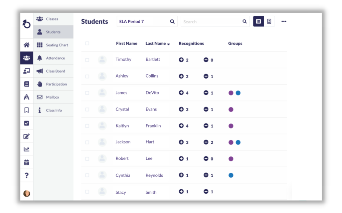Select the checkbox next to Cynthia Reynolds
This screenshot has height=213, width=342.
(x=87, y=175)
